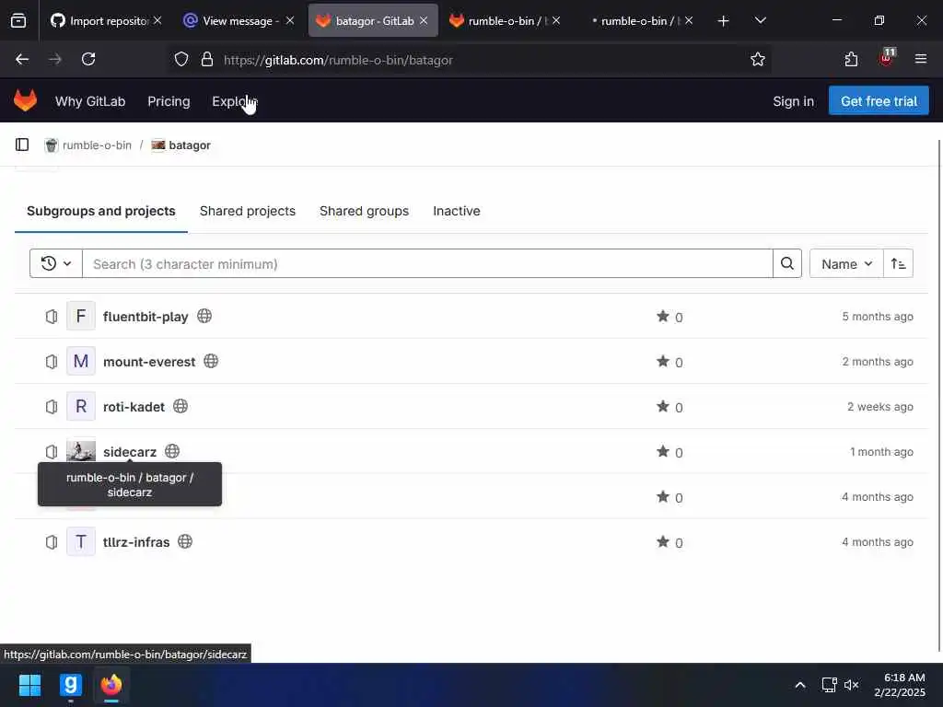Switch to the Inactive tab

pyautogui.click(x=457, y=211)
